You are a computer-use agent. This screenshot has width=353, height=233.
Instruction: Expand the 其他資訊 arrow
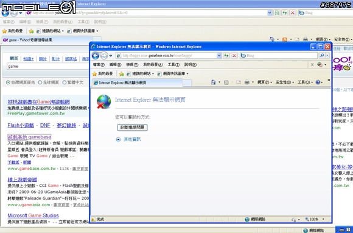tap(118, 140)
